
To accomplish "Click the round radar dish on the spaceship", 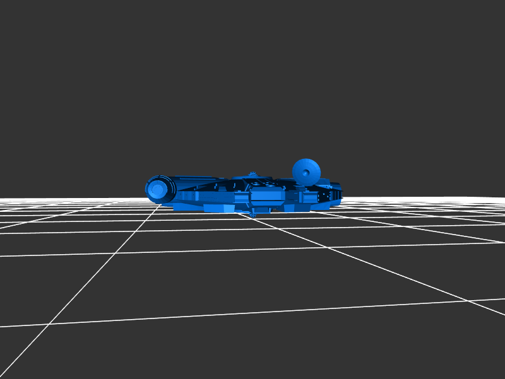I will click(x=306, y=172).
